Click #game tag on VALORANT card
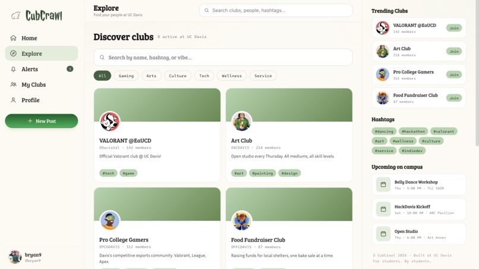The height and width of the screenshot is (269, 479). click(128, 173)
